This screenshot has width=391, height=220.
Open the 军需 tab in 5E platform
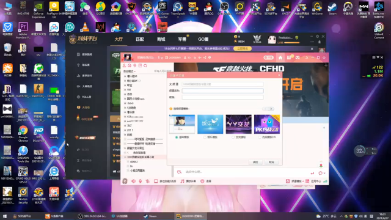click(x=182, y=39)
